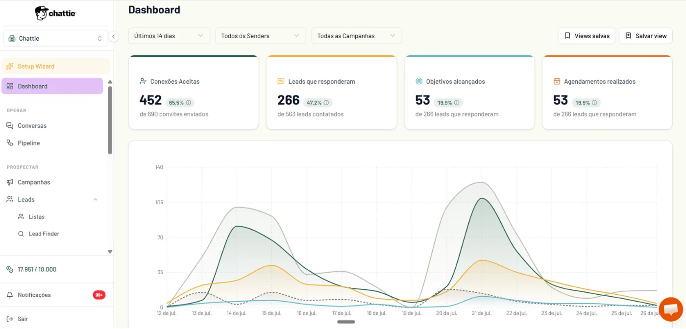The image size is (686, 329).
Task: Click the Conexões Aceitas user-check icon
Action: click(143, 81)
